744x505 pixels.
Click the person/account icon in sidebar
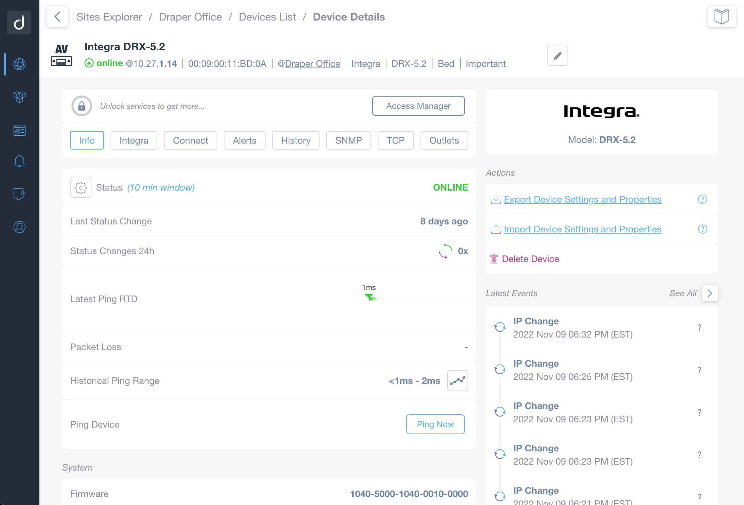[19, 227]
